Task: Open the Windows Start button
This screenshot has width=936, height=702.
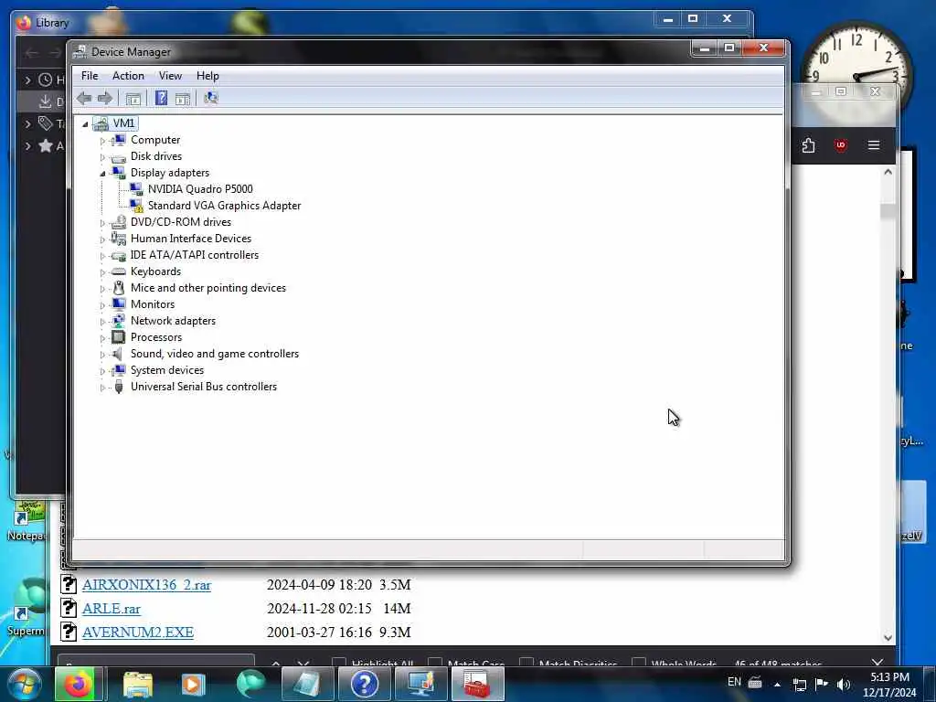Action: pyautogui.click(x=25, y=684)
